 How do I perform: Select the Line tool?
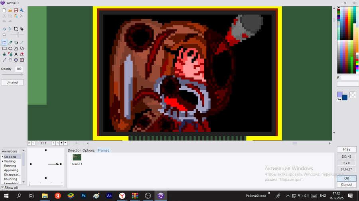click(x=22, y=43)
